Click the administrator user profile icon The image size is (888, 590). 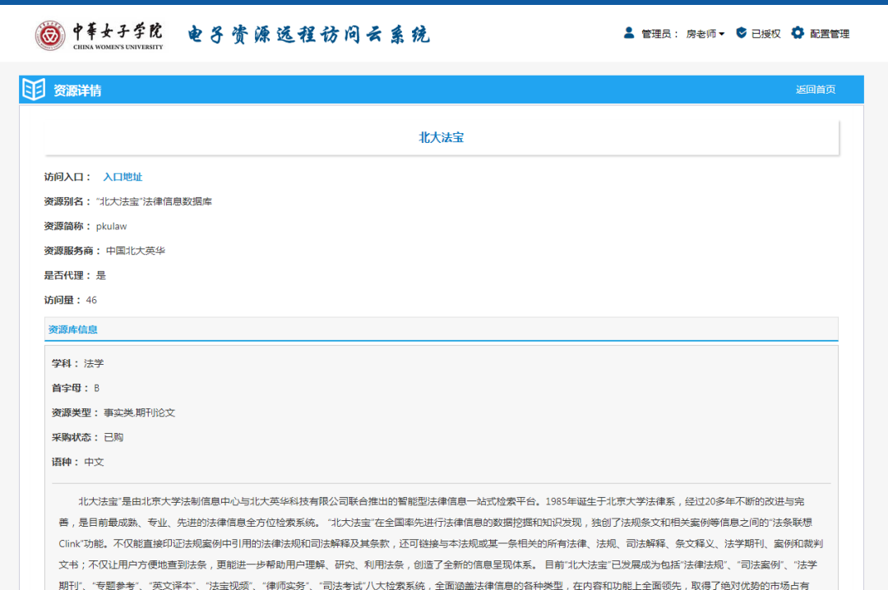(x=629, y=34)
